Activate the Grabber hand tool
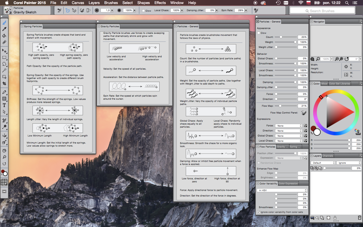Viewport: 363px width, 227px height. coord(4,151)
